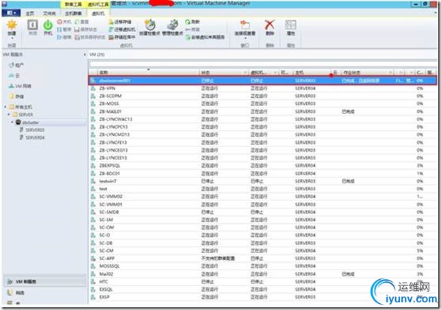Select the ZB-MOSS virtual machine row

point(262,104)
